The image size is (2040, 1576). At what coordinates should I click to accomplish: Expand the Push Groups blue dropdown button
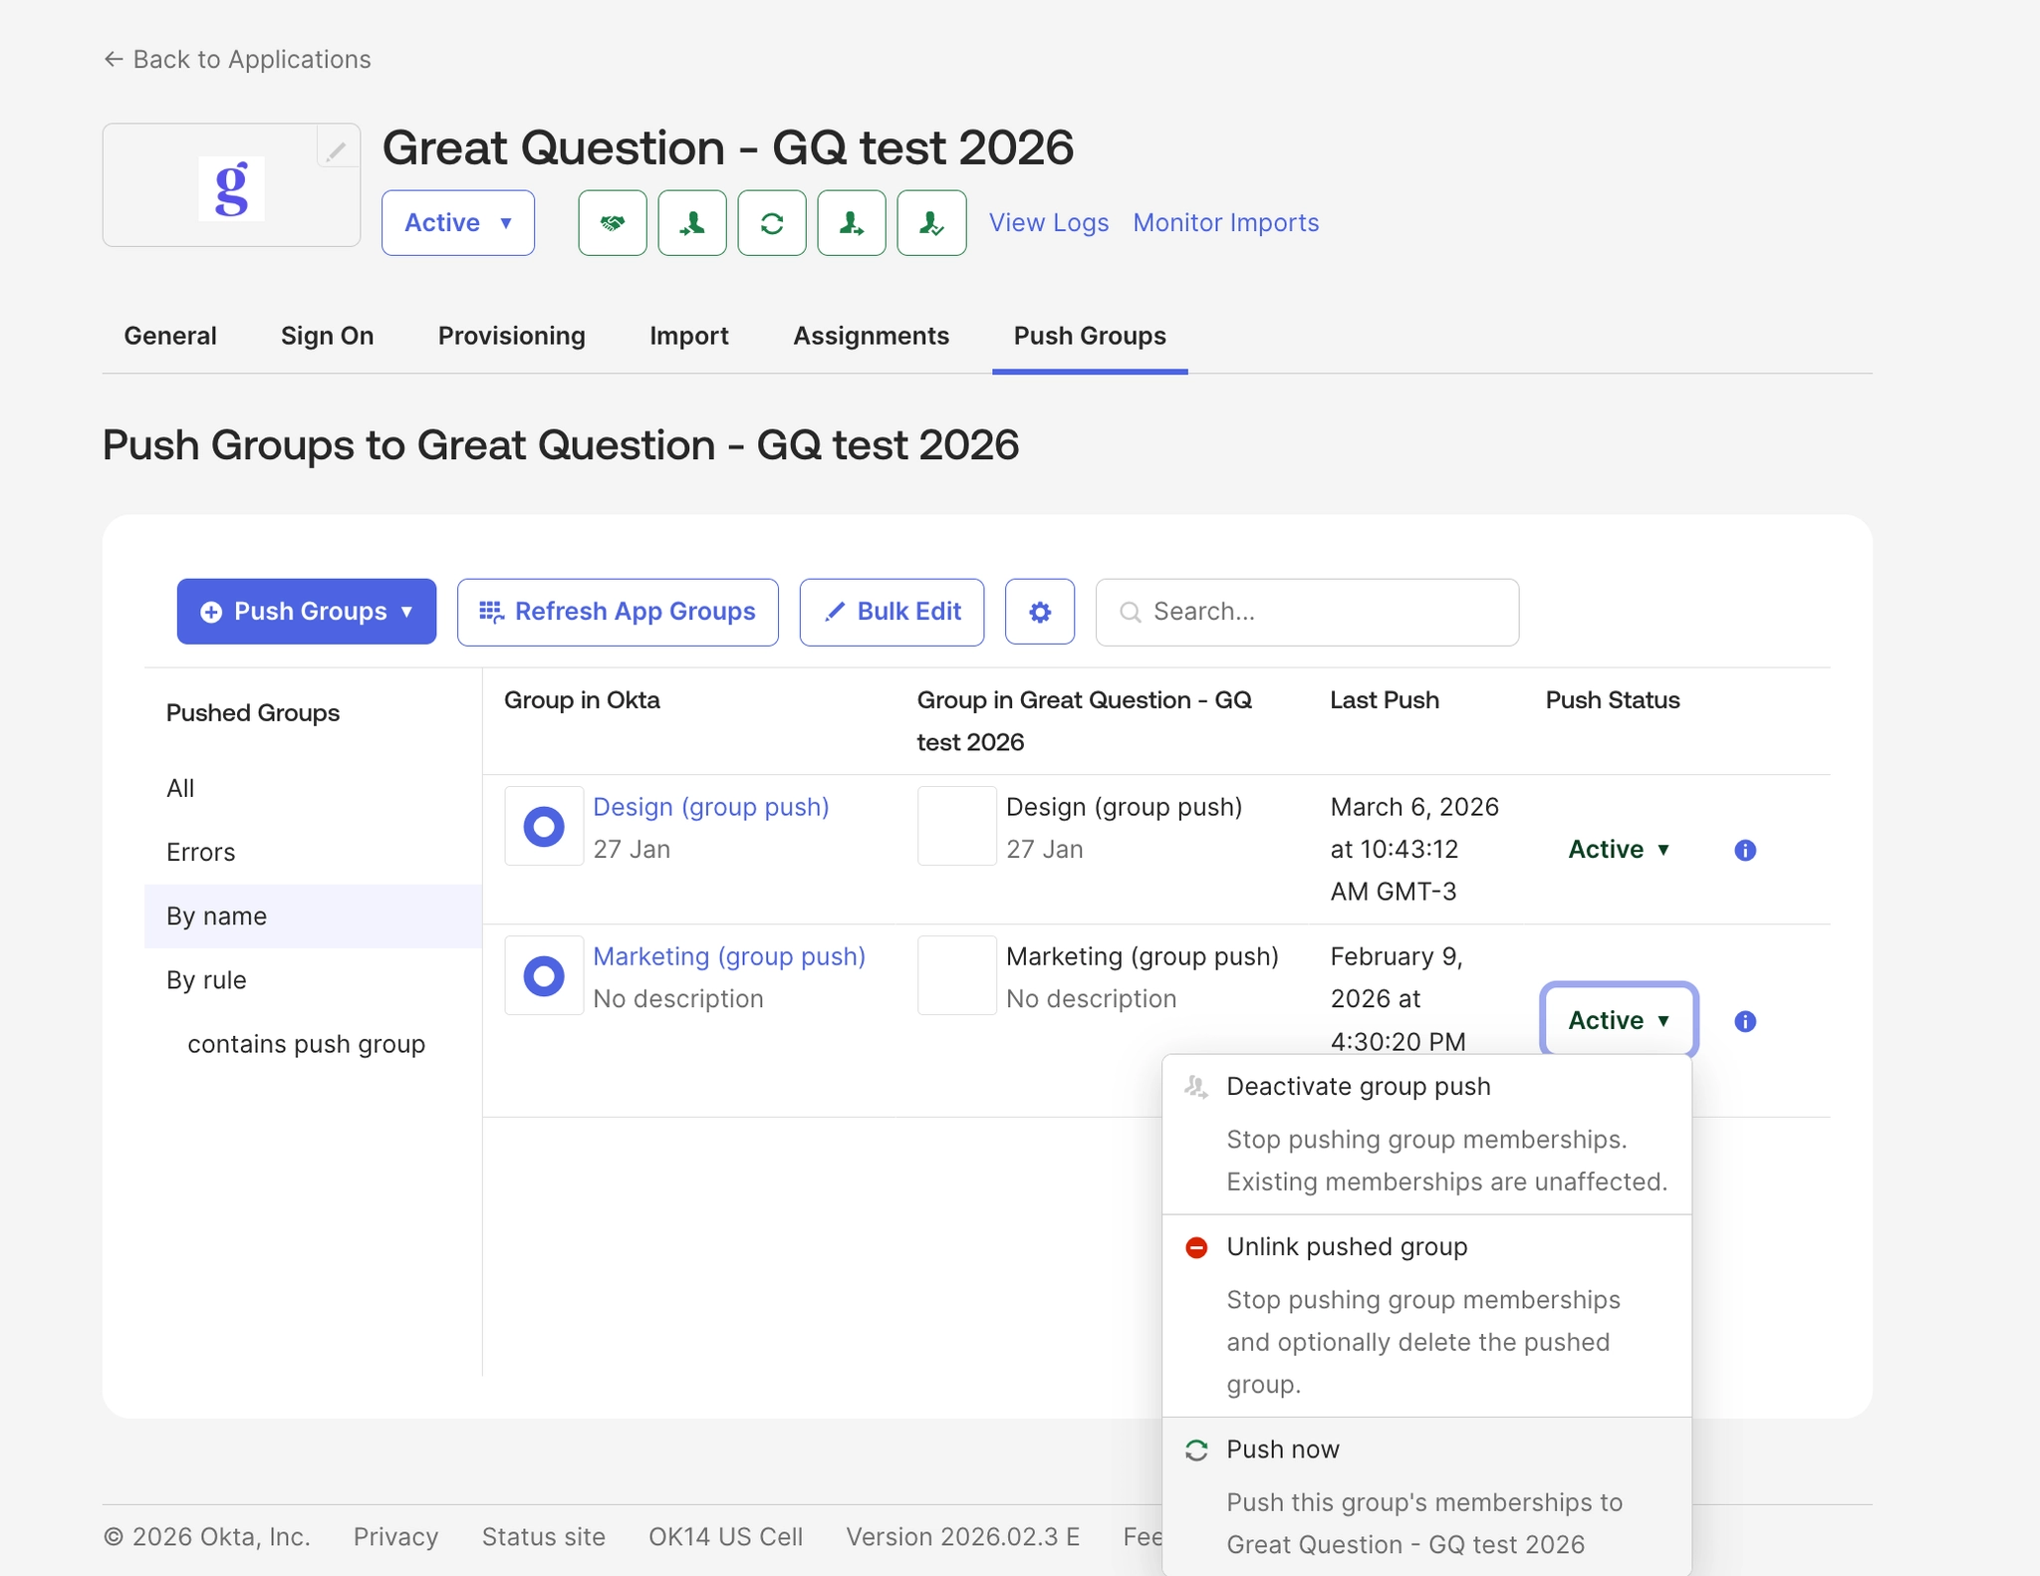tap(307, 612)
